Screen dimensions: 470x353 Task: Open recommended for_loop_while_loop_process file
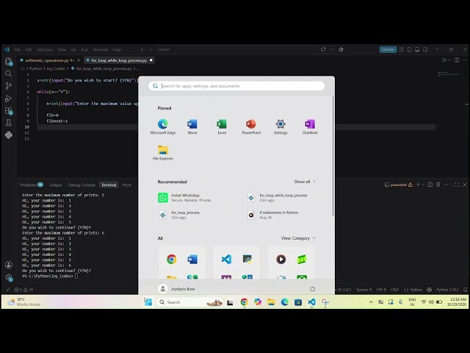pyautogui.click(x=278, y=198)
